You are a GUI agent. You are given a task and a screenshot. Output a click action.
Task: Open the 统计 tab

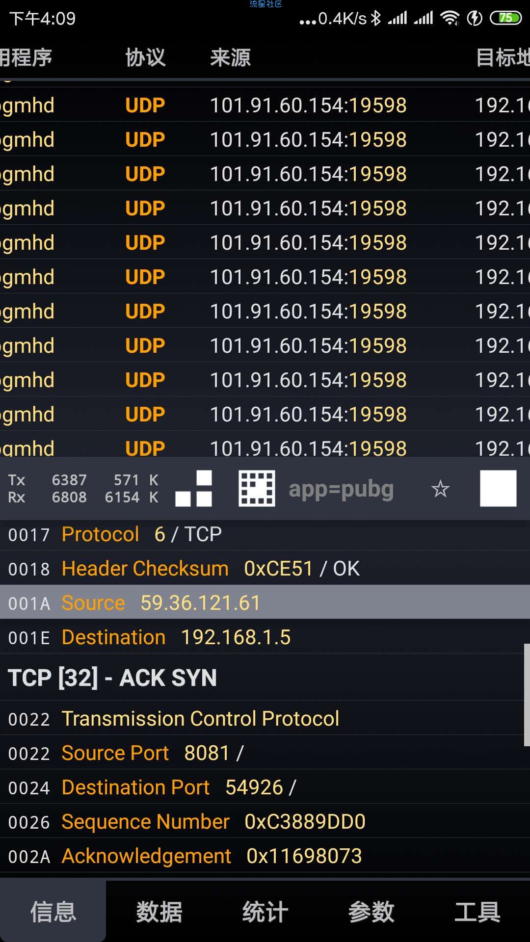(265, 912)
